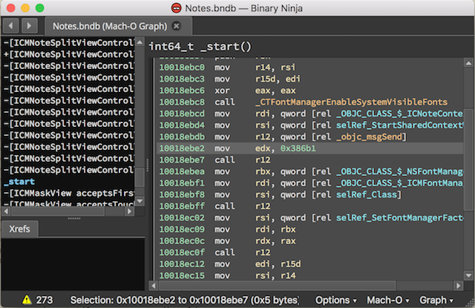Click function list scroll up arrow

(140, 42)
